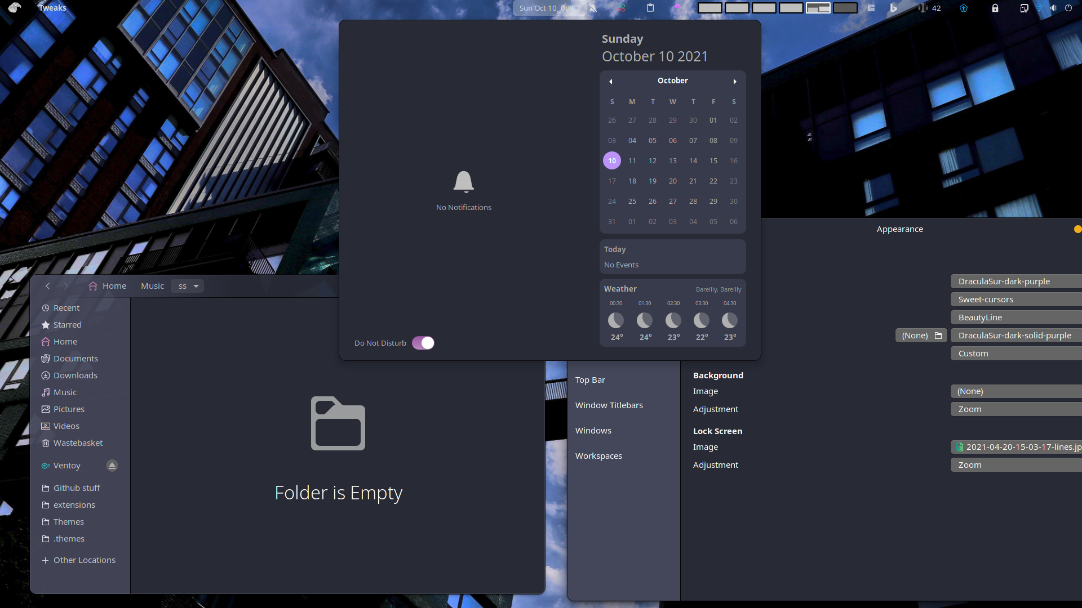Screen dimensions: 1082x608
Task: Open the power icon in system tray
Action: (1068, 8)
